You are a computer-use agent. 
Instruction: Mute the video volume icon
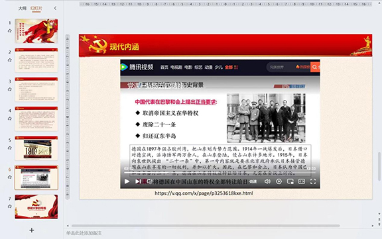(267, 181)
